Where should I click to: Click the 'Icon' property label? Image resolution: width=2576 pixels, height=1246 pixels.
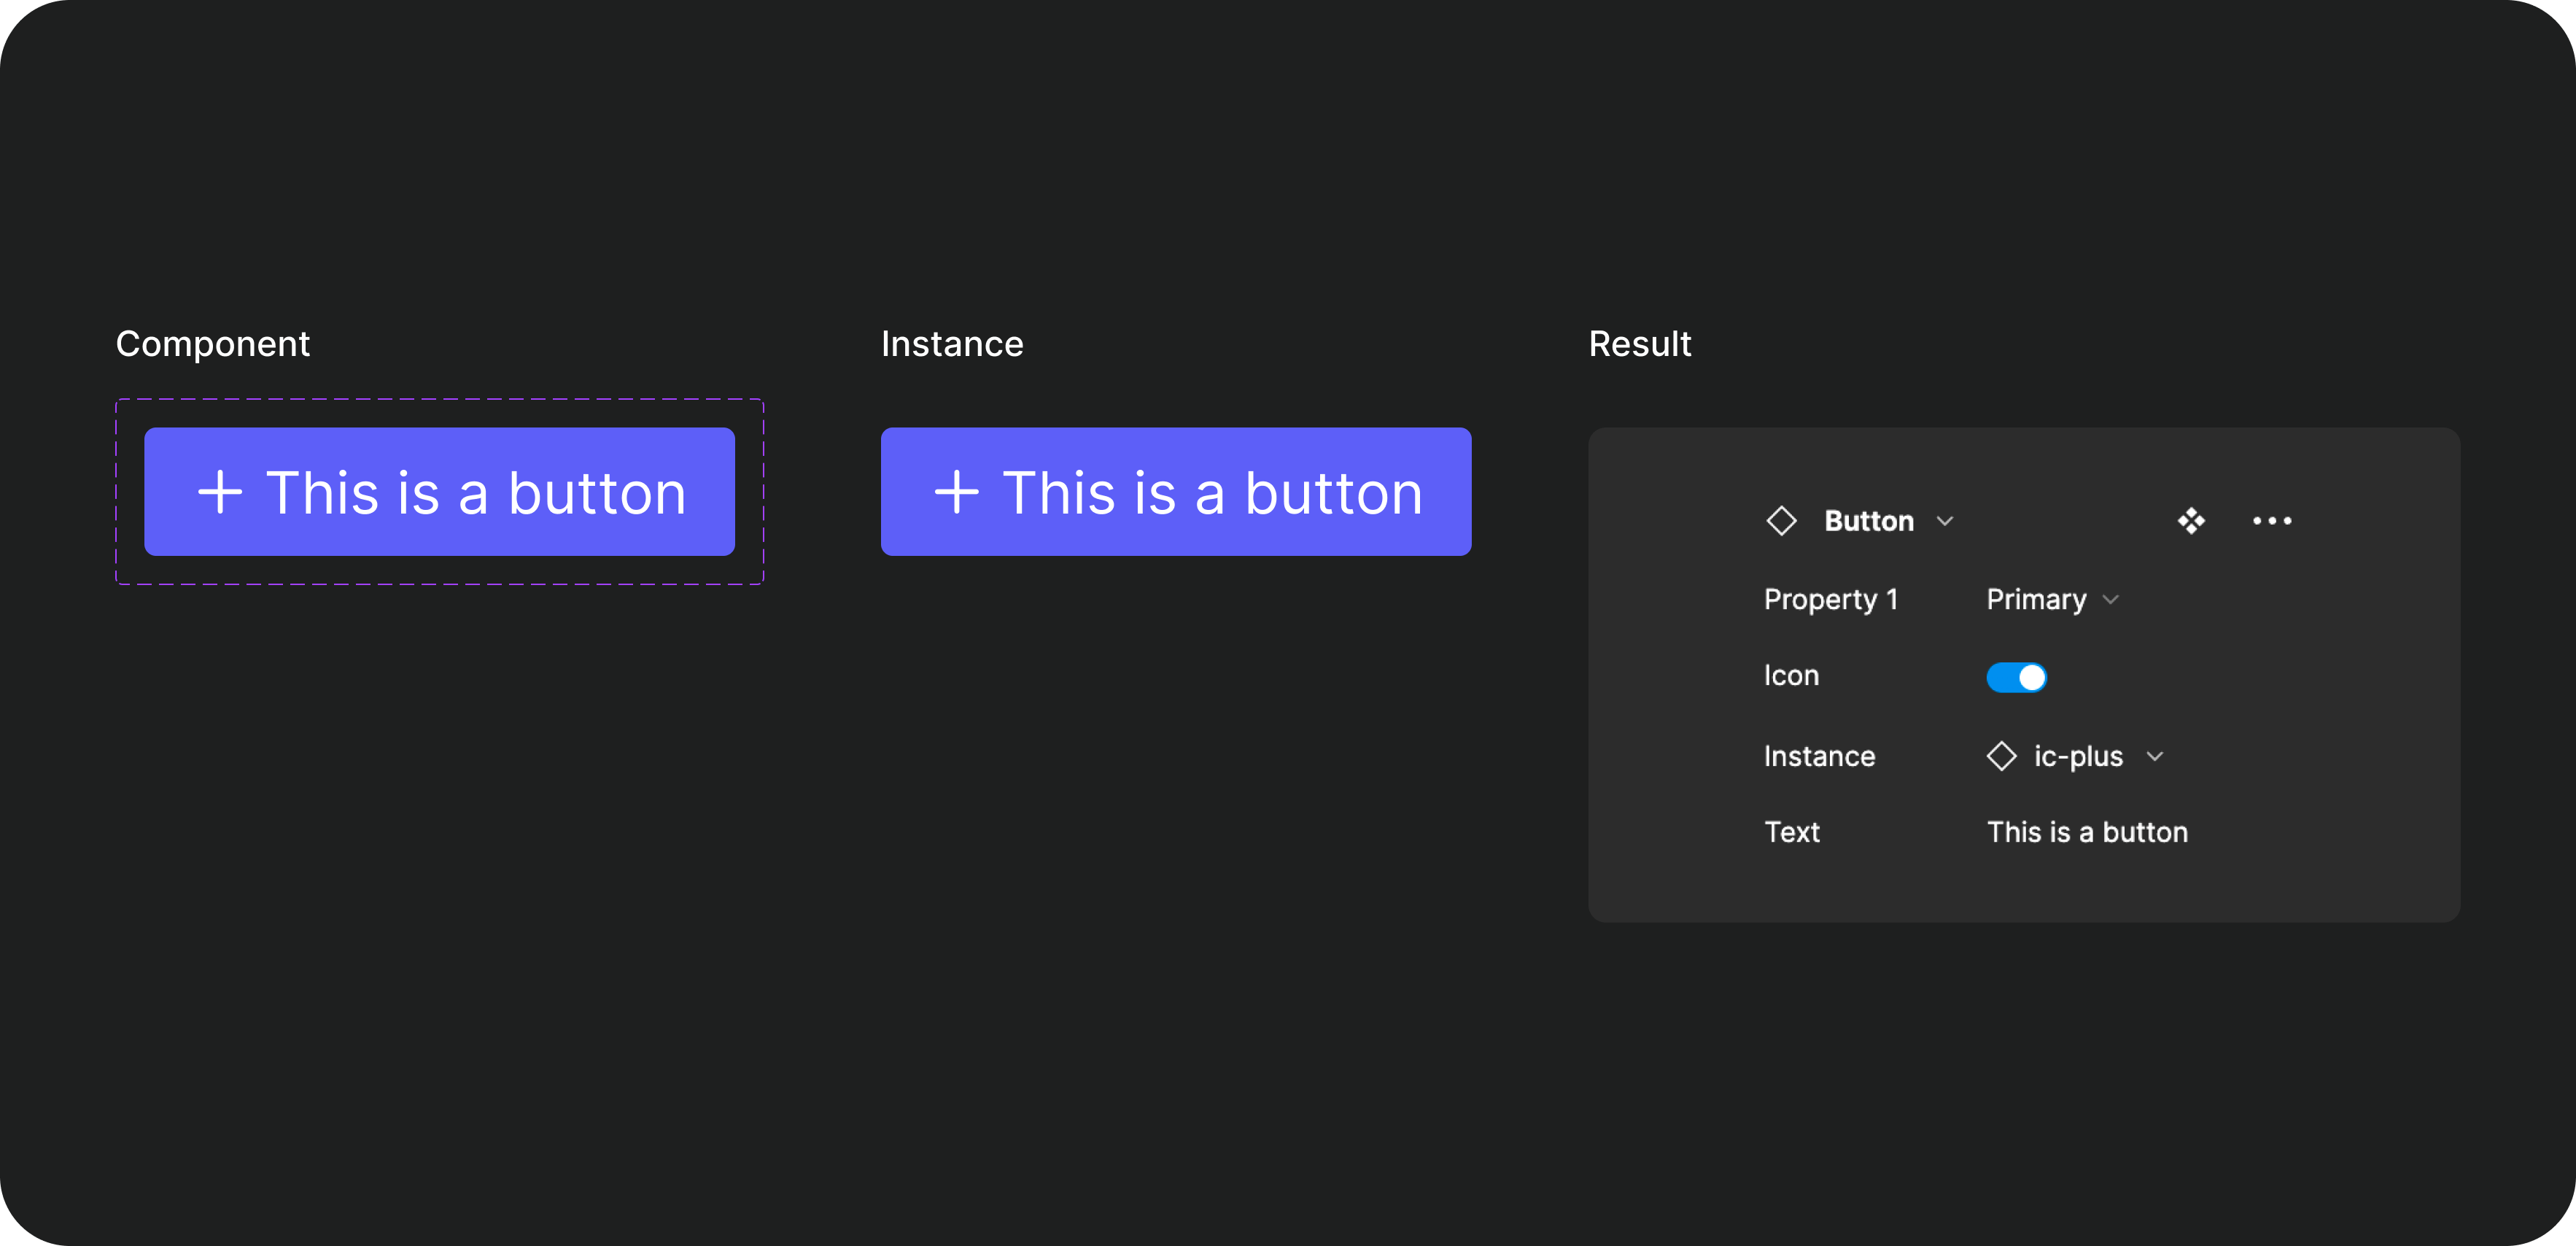1791,676
